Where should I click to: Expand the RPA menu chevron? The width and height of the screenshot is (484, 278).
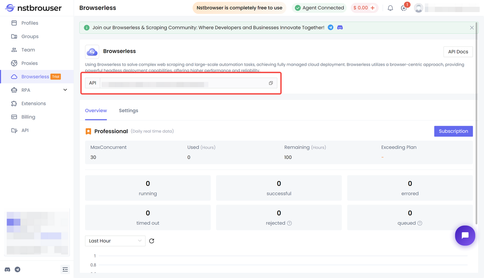(65, 90)
